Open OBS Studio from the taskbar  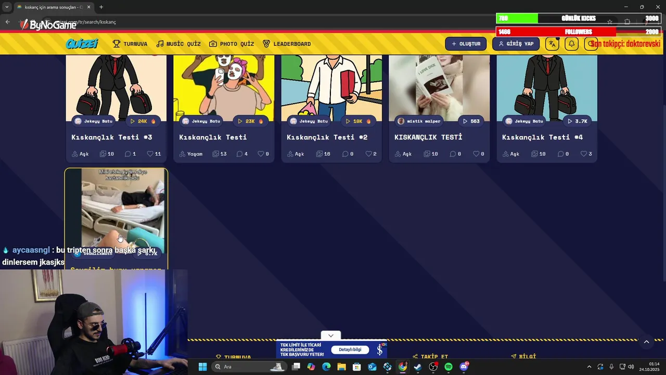[x=433, y=367]
